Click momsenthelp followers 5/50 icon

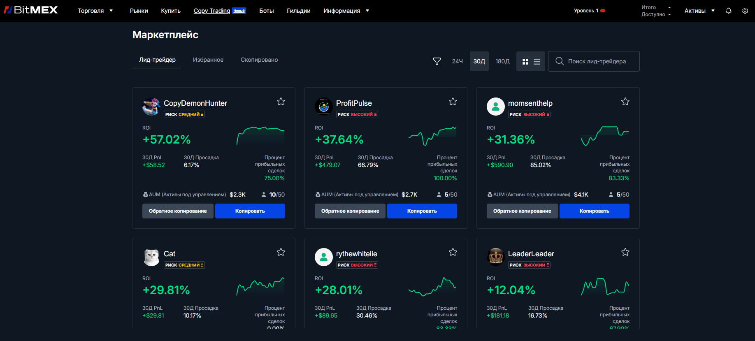(611, 195)
